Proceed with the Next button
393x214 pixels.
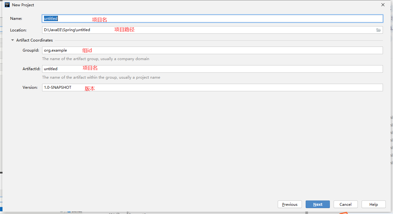tap(318, 204)
